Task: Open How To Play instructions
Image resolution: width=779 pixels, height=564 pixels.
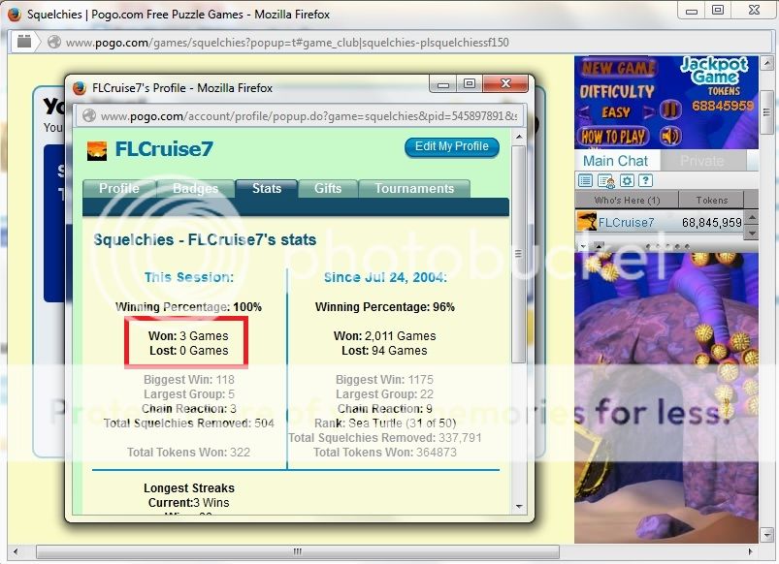Action: (x=613, y=137)
